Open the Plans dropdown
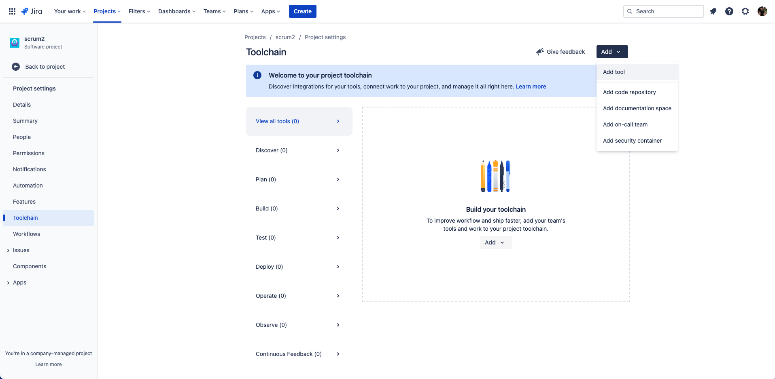This screenshot has width=775, height=379. (243, 11)
